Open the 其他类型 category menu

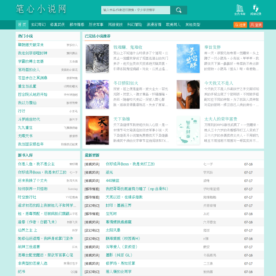coord(193,25)
